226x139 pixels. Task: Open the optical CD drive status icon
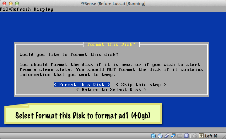click(160, 136)
